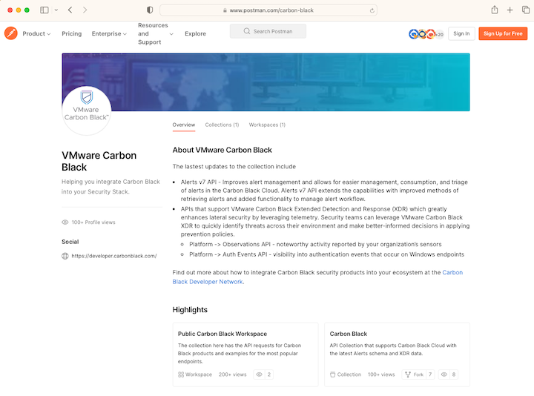Click the globe icon under Social
This screenshot has width=534, height=396.
[x=65, y=256]
